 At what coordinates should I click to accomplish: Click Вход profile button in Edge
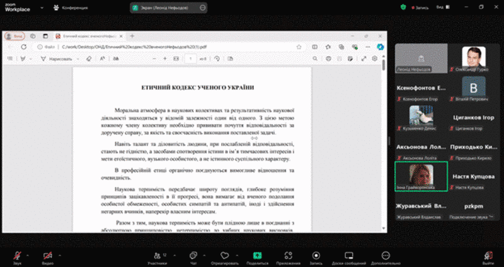click(x=14, y=37)
